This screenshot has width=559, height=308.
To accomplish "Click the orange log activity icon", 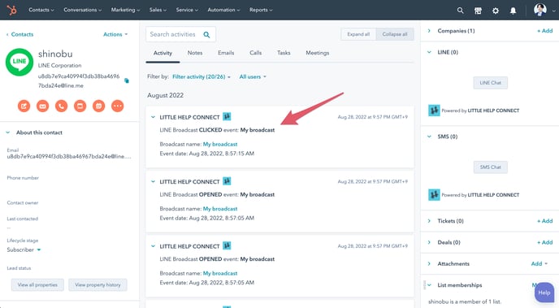I will tap(80, 106).
